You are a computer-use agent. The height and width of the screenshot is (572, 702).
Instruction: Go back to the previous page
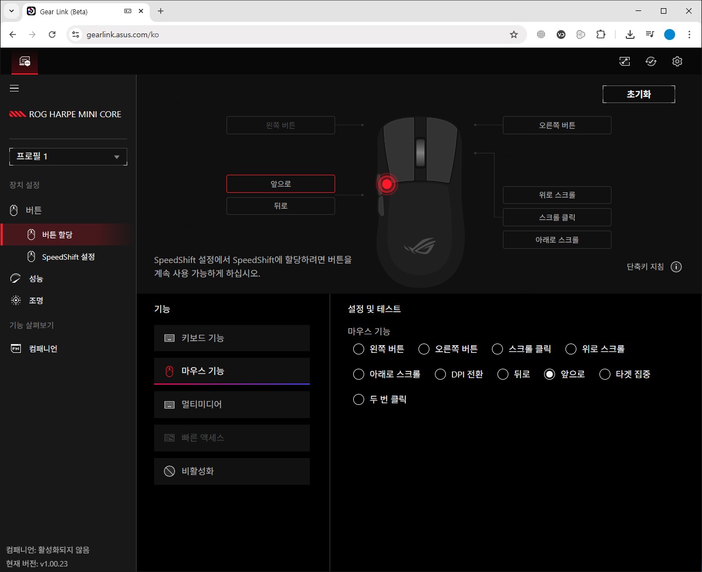click(13, 35)
